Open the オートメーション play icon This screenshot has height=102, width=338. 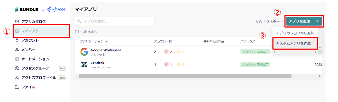click(x=17, y=59)
